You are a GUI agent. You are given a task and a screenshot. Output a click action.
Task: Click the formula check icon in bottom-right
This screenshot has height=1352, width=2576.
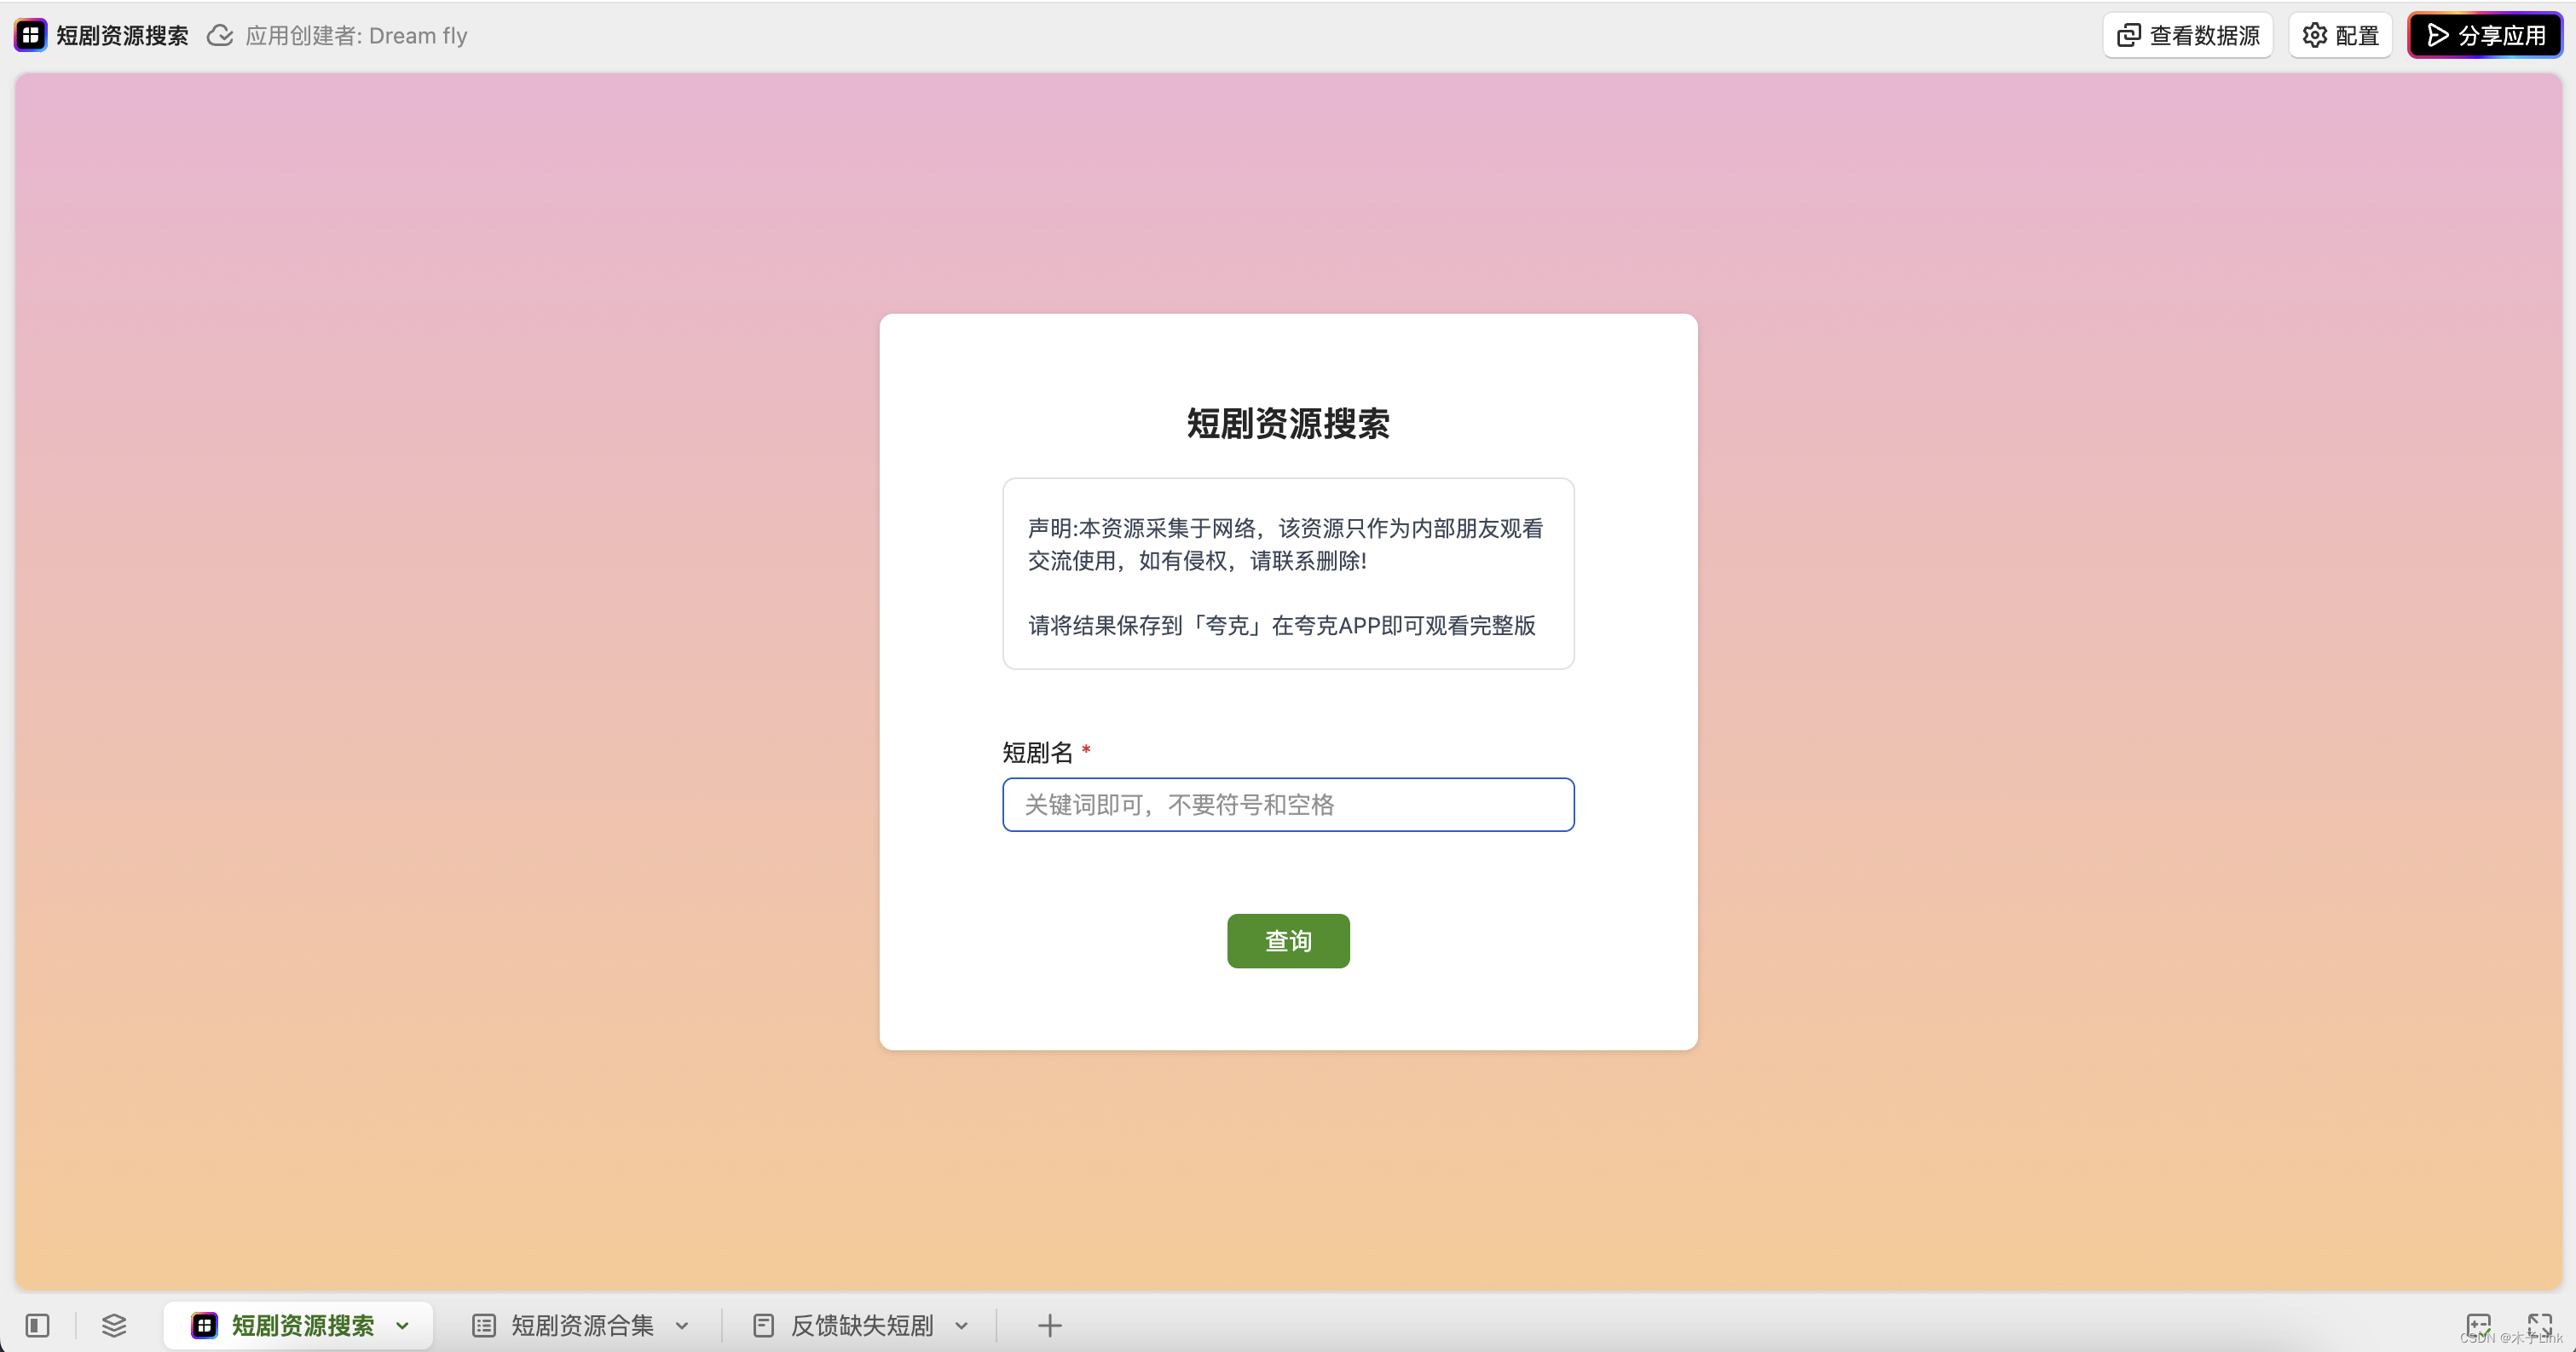point(2478,1325)
